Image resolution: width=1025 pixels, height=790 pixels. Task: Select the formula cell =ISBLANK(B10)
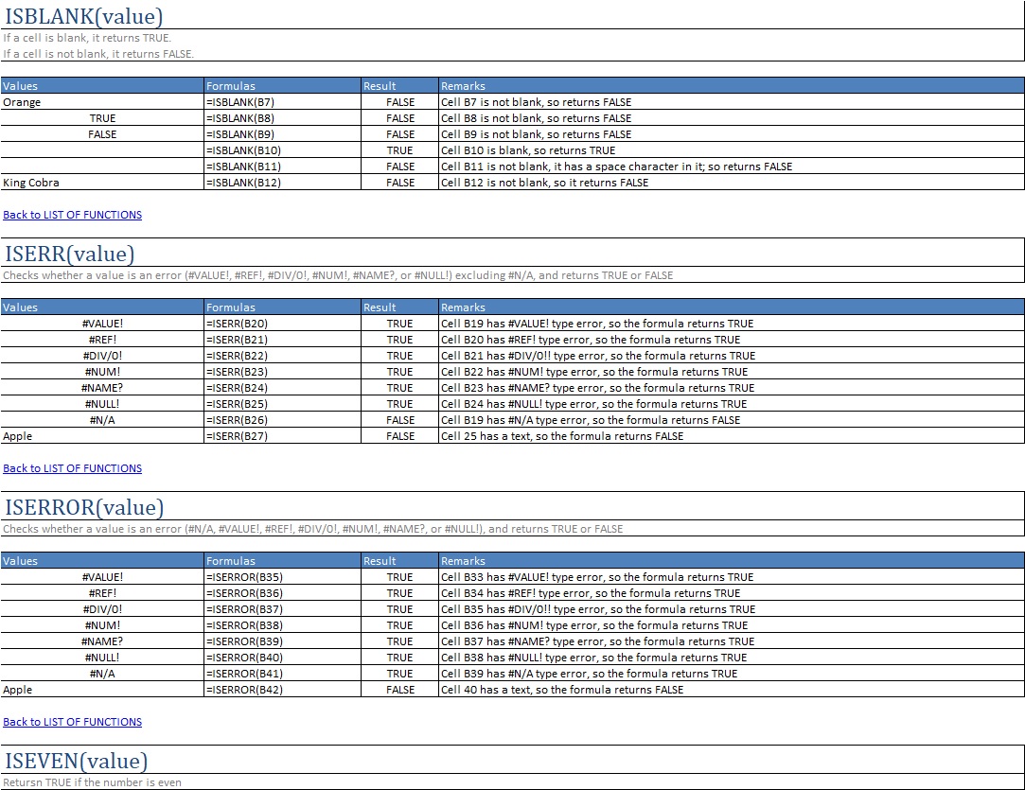coord(245,149)
